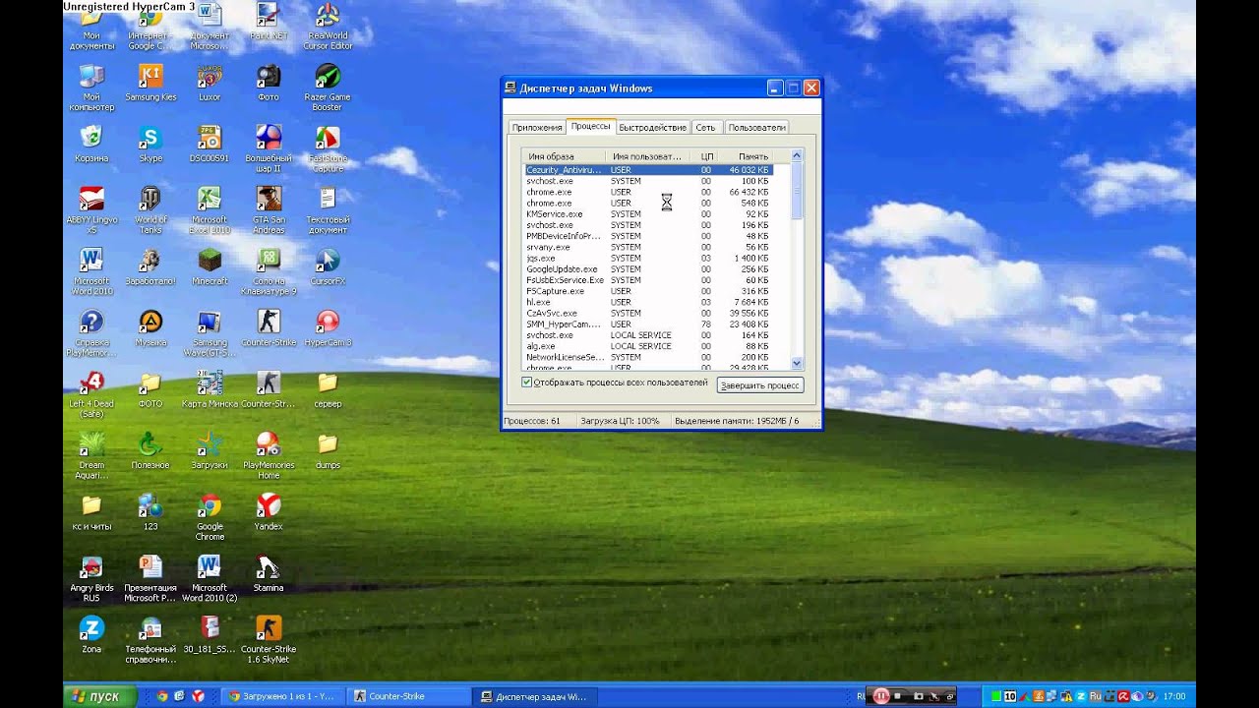1259x708 pixels.
Task: Click Диспетчер задач taskbar button
Action: click(534, 696)
